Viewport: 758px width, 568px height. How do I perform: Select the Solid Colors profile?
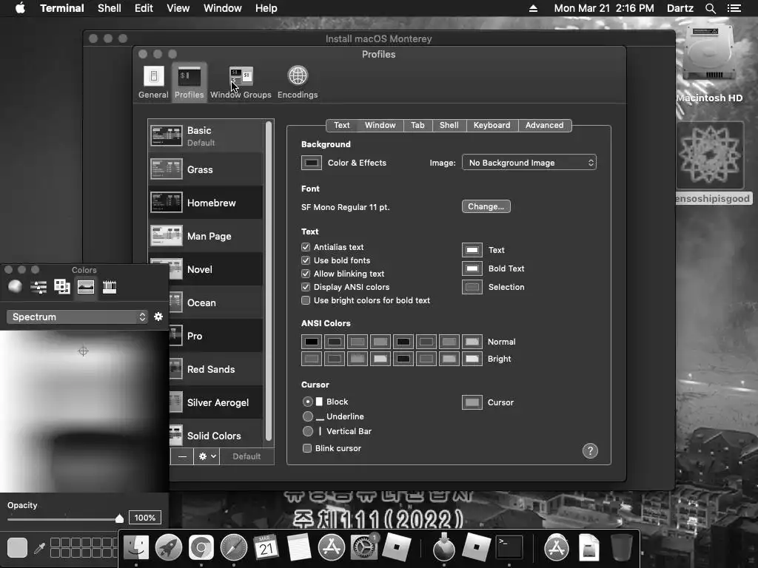click(x=216, y=436)
